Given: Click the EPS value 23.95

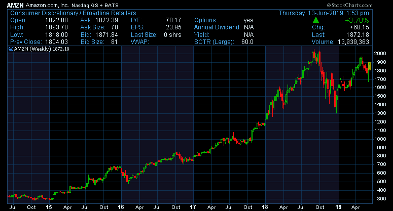Looking at the screenshot, I should (x=173, y=27).
